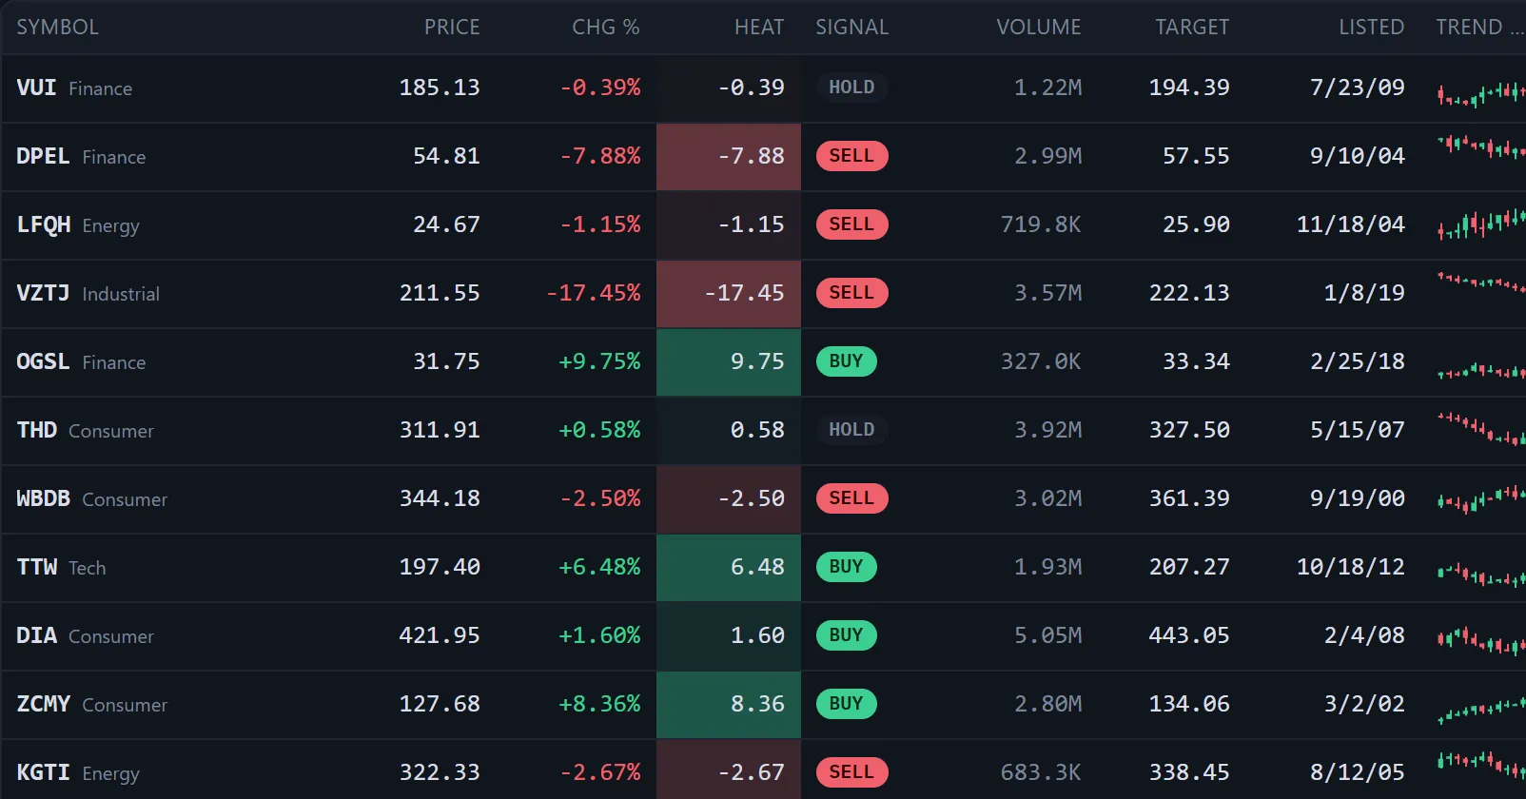1526x799 pixels.
Task: Click the Tech sector label for TTW
Action: point(88,568)
